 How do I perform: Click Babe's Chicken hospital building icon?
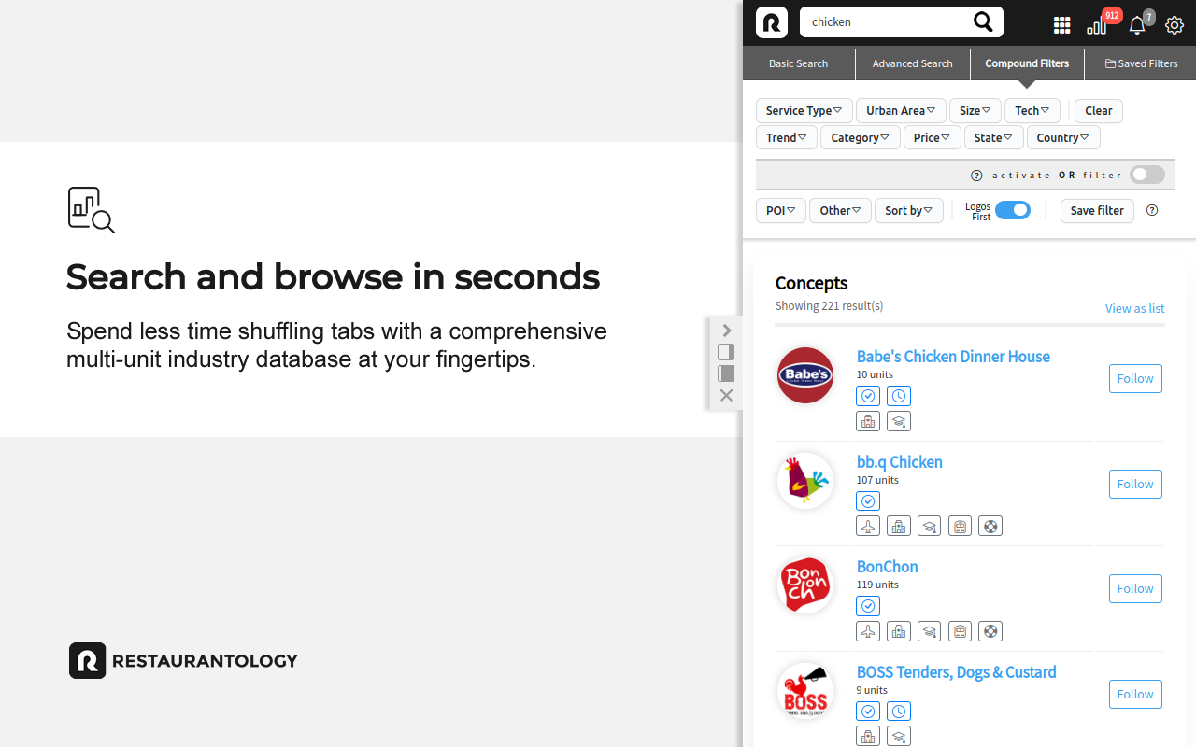click(868, 421)
